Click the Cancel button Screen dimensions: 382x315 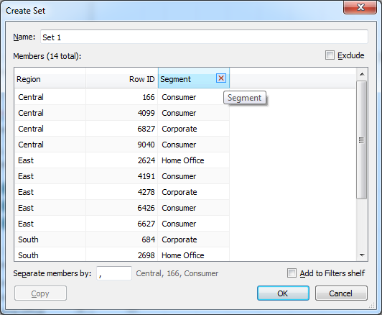point(341,293)
